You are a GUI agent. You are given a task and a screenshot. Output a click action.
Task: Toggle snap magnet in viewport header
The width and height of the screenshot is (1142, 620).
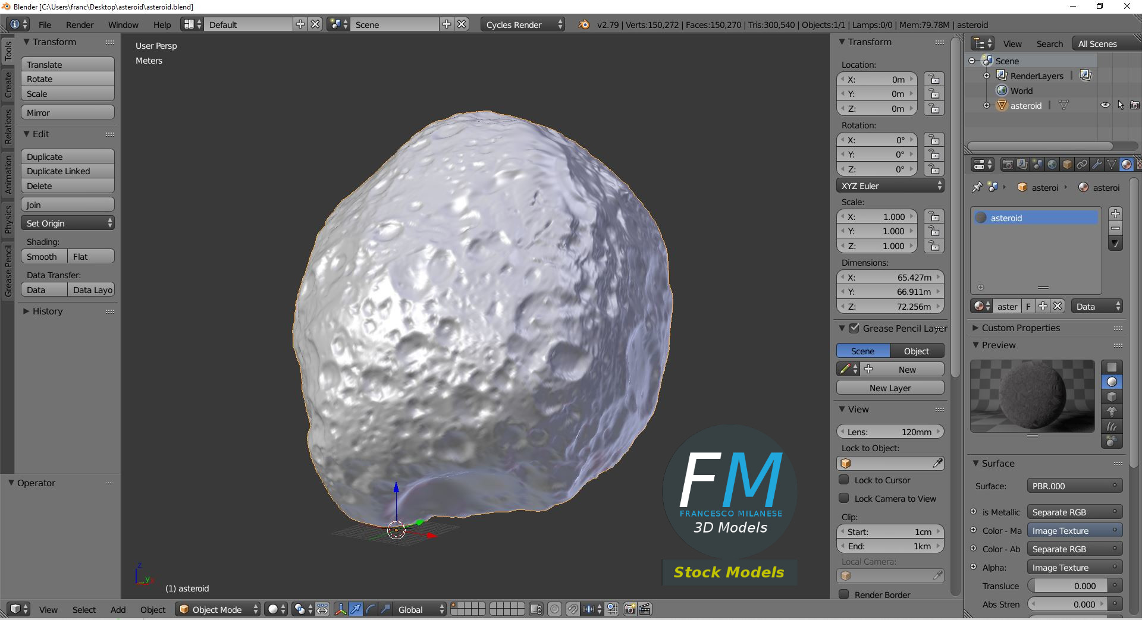click(x=572, y=609)
